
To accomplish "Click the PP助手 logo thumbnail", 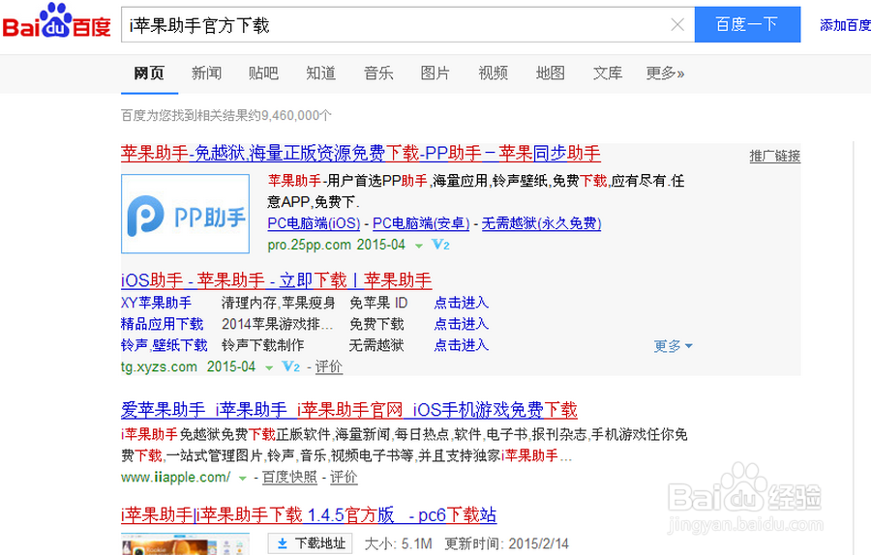I will pyautogui.click(x=185, y=214).
